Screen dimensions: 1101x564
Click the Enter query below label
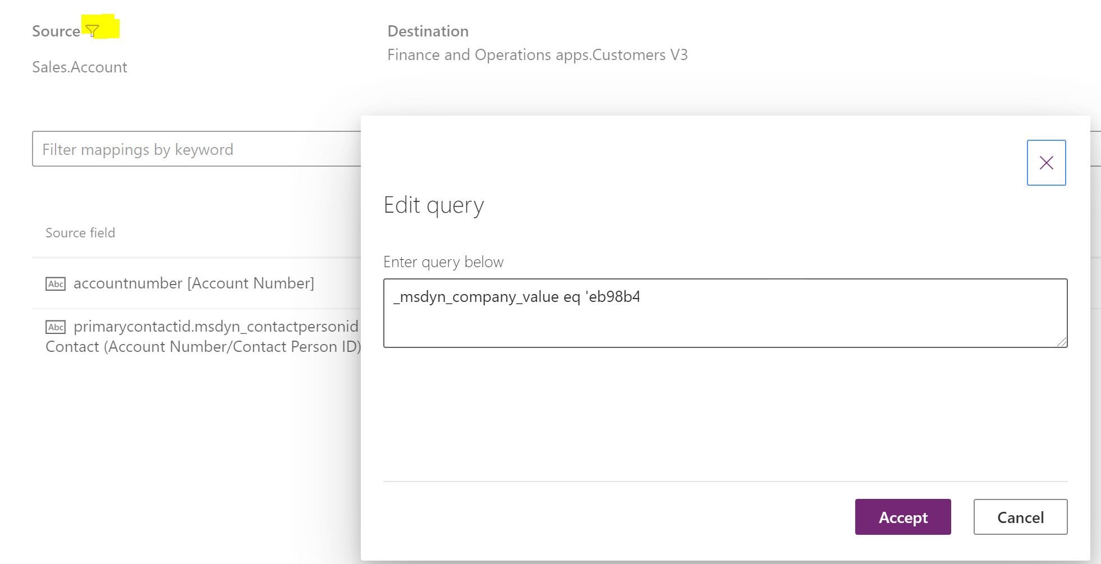(443, 262)
